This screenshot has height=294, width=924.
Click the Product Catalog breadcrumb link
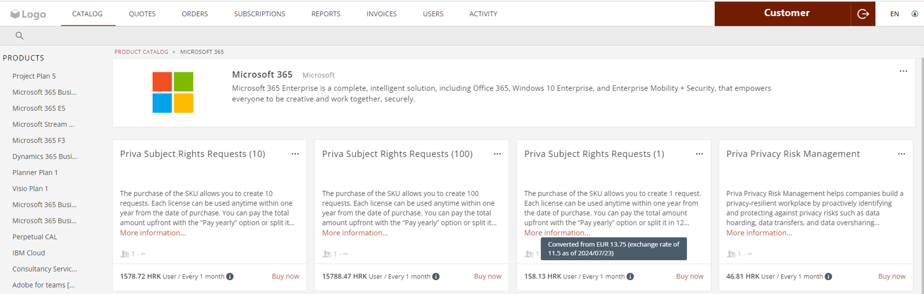(x=142, y=52)
